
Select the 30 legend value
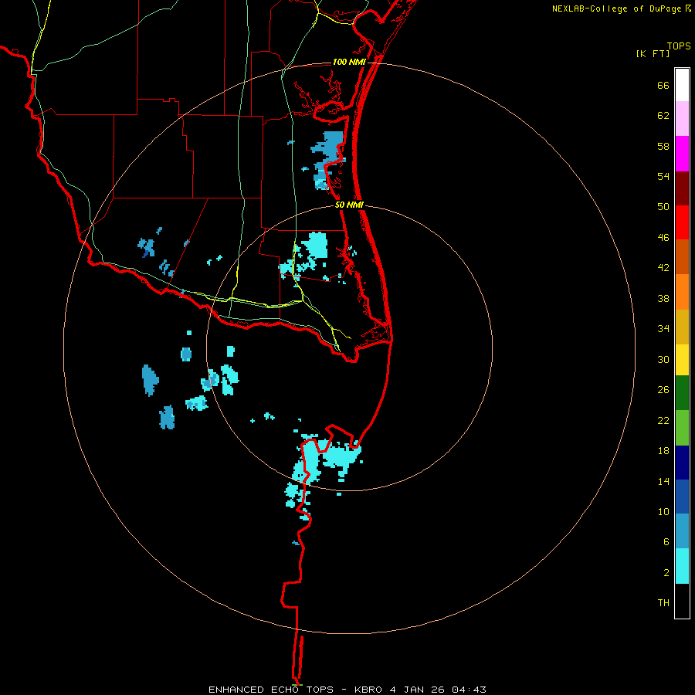tap(663, 359)
